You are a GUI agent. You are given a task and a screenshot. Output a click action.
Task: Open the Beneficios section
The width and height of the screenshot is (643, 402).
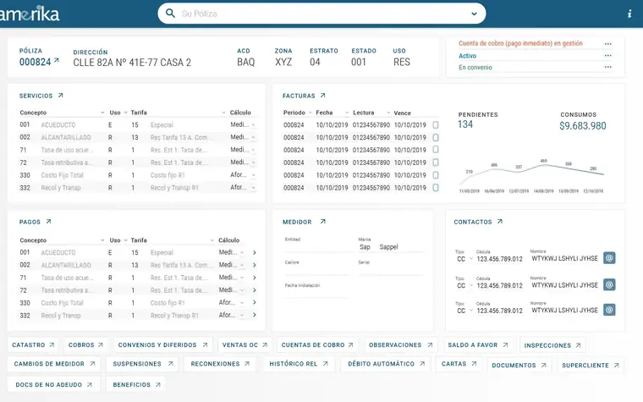point(136,385)
